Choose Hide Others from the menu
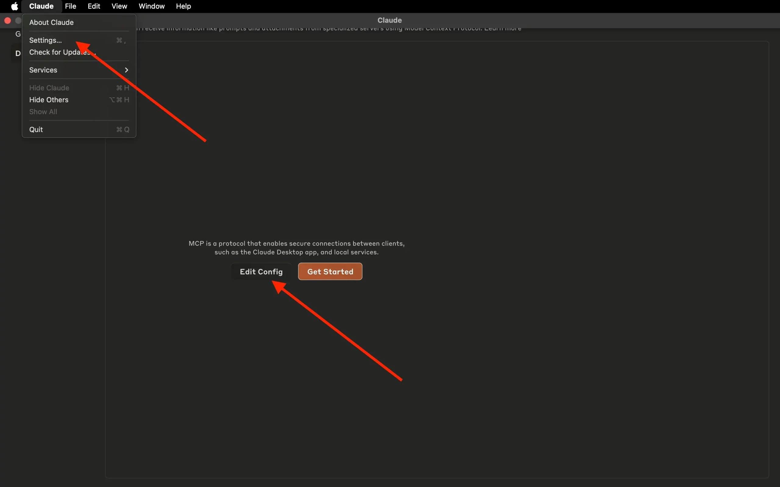Image resolution: width=780 pixels, height=487 pixels. pyautogui.click(x=79, y=100)
